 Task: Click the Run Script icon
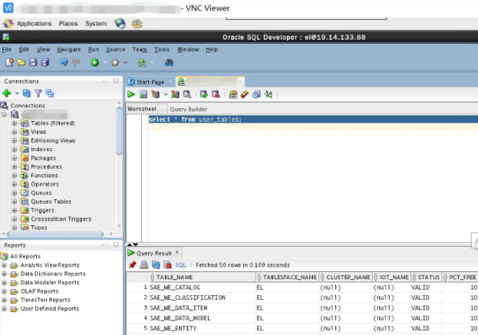pos(143,95)
